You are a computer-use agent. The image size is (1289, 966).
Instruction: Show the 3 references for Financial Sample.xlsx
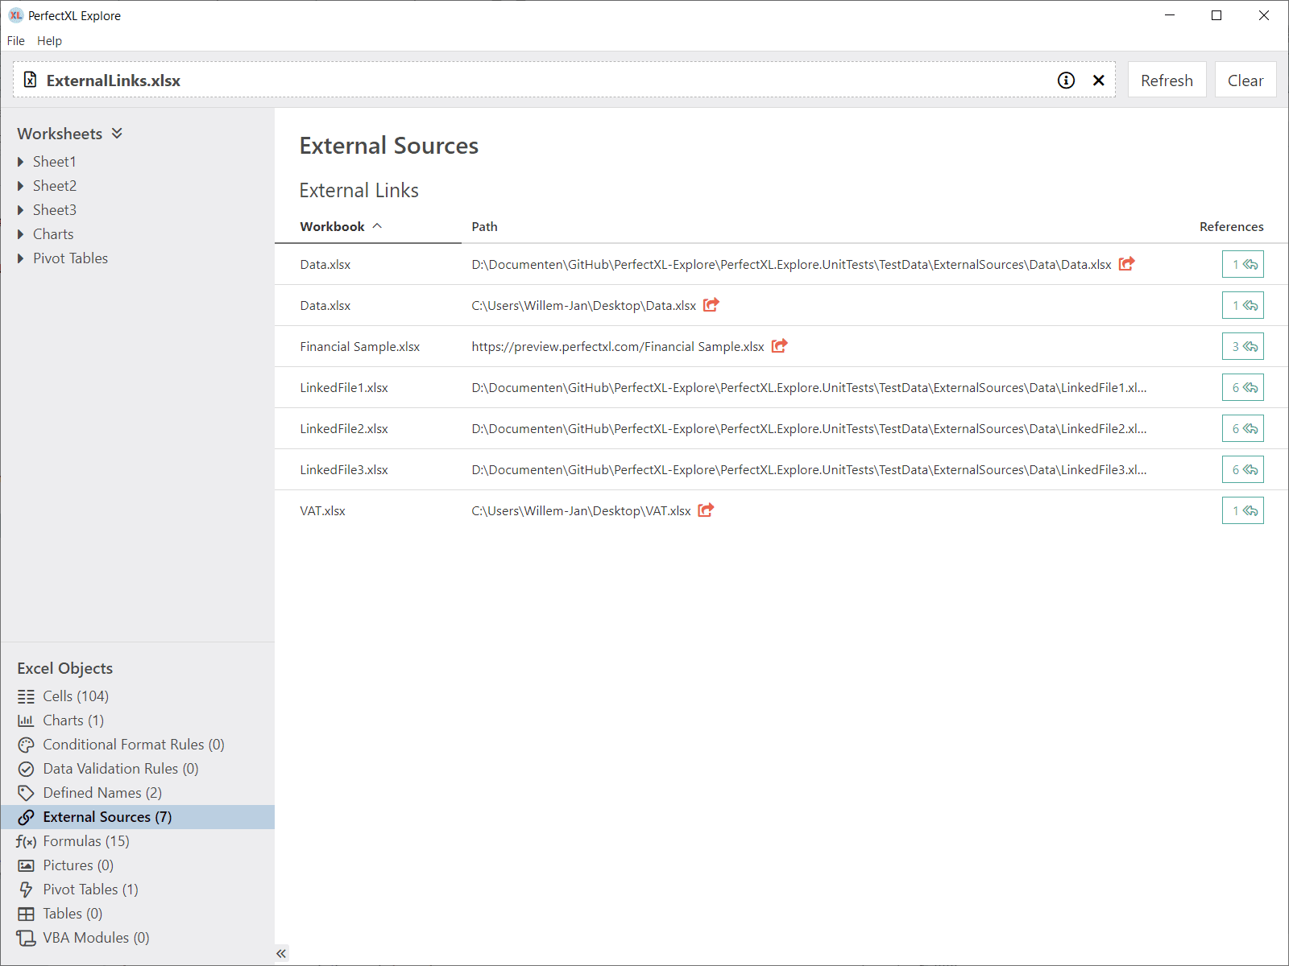(1242, 346)
